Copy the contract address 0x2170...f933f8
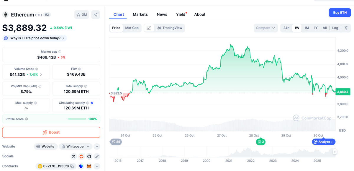The image size is (354, 171). click(71, 166)
